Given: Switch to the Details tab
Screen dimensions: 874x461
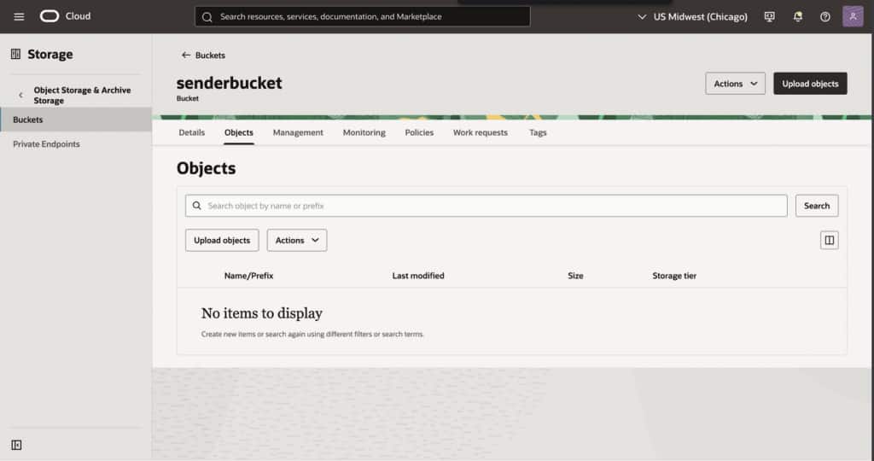Looking at the screenshot, I should click(192, 132).
